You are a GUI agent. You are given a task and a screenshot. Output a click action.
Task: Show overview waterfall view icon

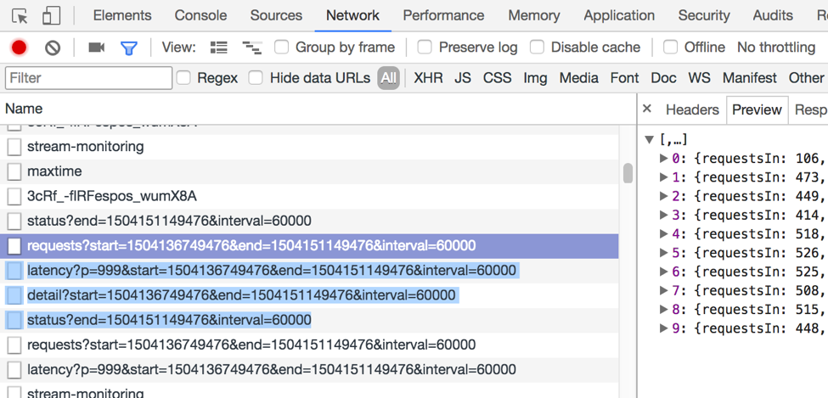click(251, 48)
